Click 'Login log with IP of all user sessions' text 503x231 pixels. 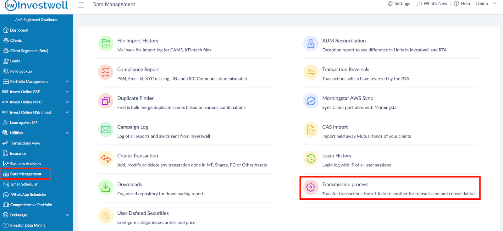pos(357,165)
